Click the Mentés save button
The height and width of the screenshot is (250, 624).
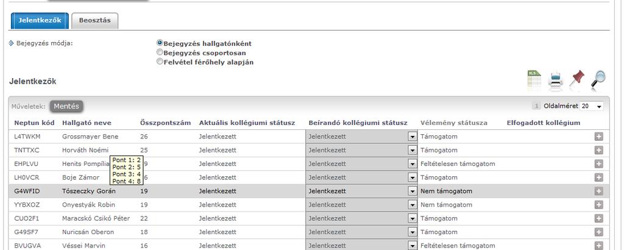[x=66, y=106]
